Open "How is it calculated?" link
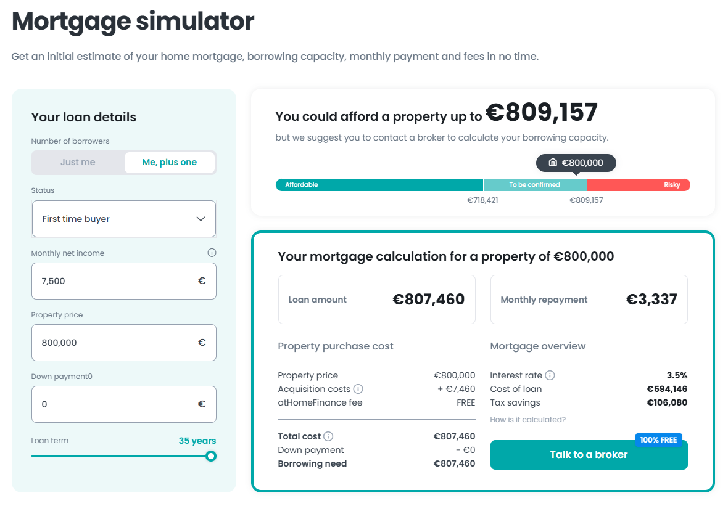This screenshot has height=514, width=728. click(x=527, y=420)
